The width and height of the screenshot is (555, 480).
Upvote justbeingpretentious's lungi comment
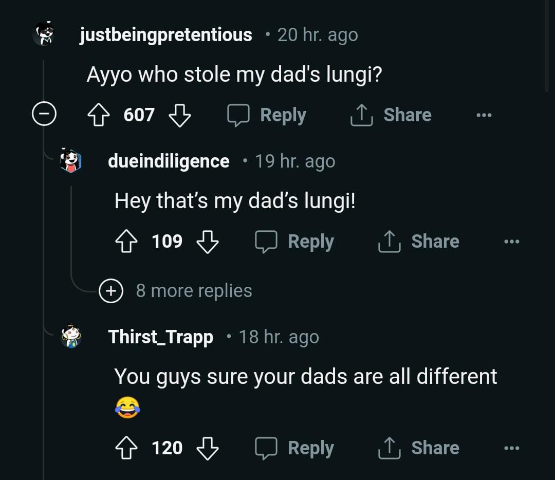98,115
